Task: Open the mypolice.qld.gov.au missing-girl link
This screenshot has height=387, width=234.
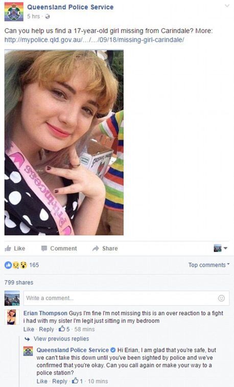Action: click(x=94, y=40)
